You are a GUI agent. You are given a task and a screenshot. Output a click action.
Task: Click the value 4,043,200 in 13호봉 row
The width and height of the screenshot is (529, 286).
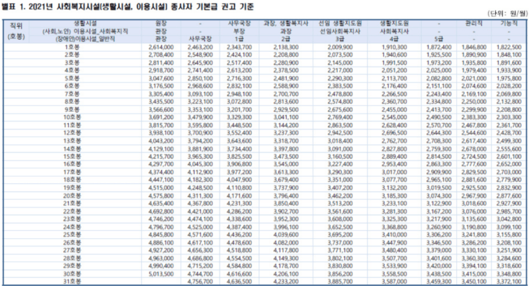(161, 141)
